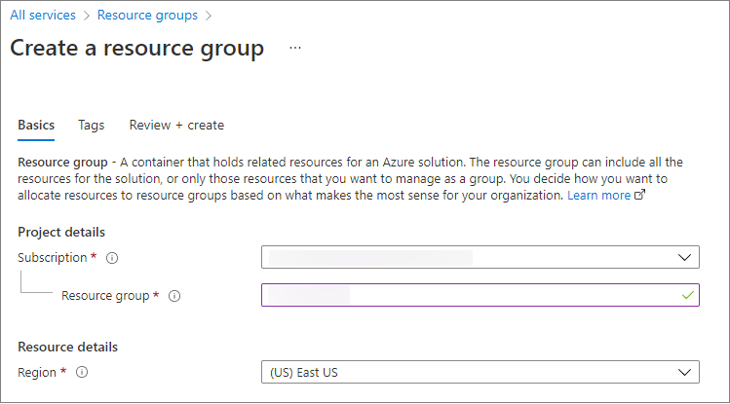Open the Review + create tab
Screen dimensions: 730x404
176,126
